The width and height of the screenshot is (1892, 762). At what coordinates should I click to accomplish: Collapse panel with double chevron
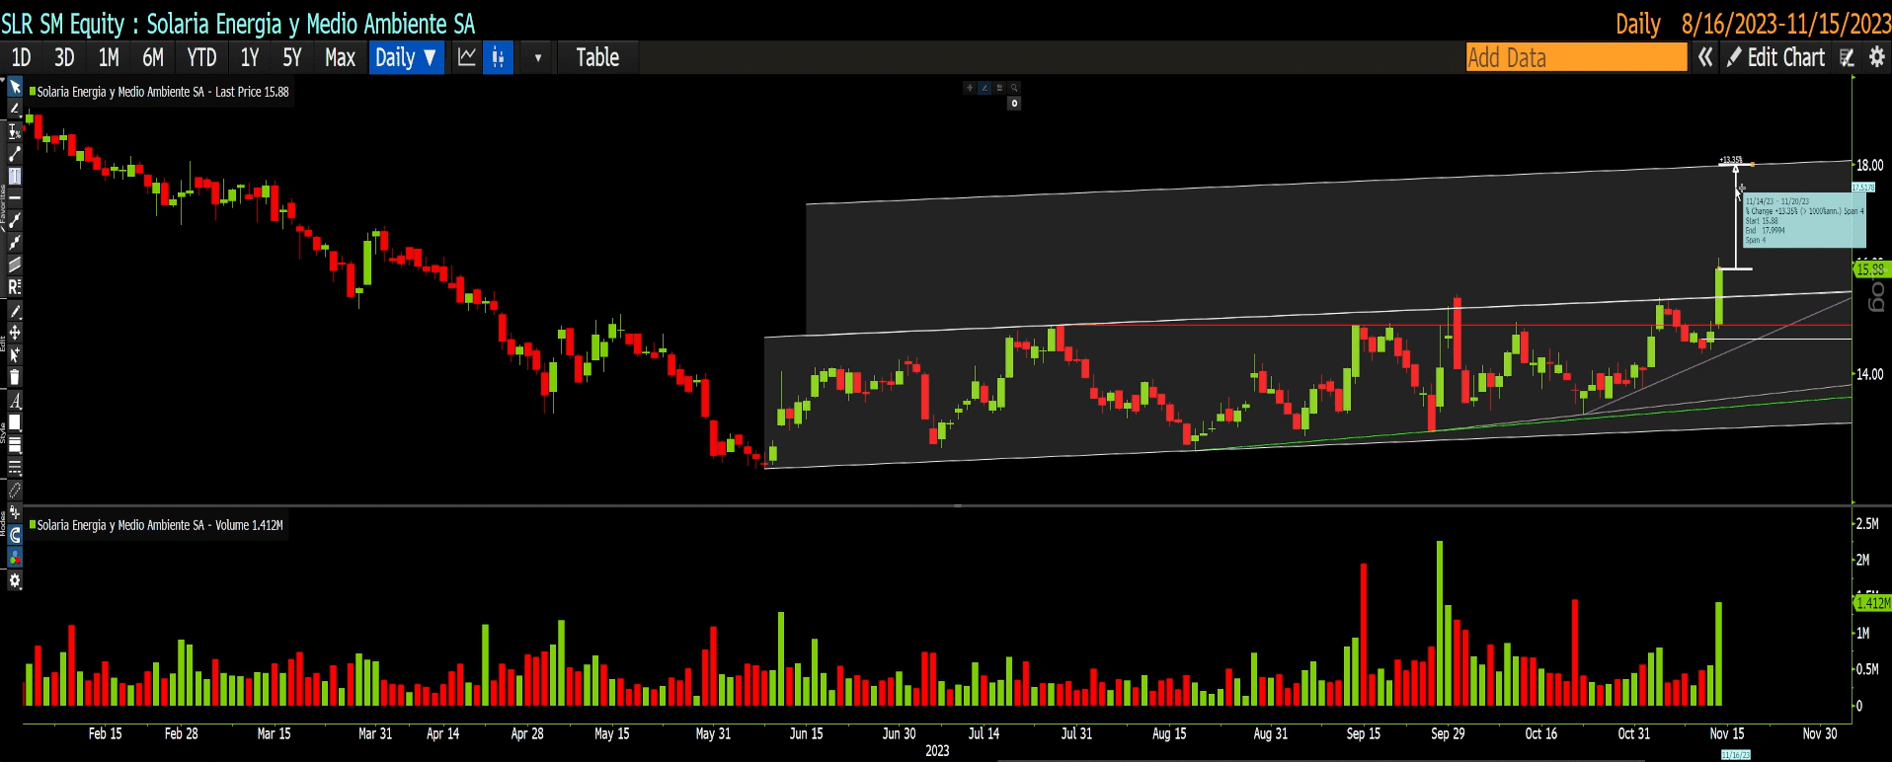(x=1705, y=57)
